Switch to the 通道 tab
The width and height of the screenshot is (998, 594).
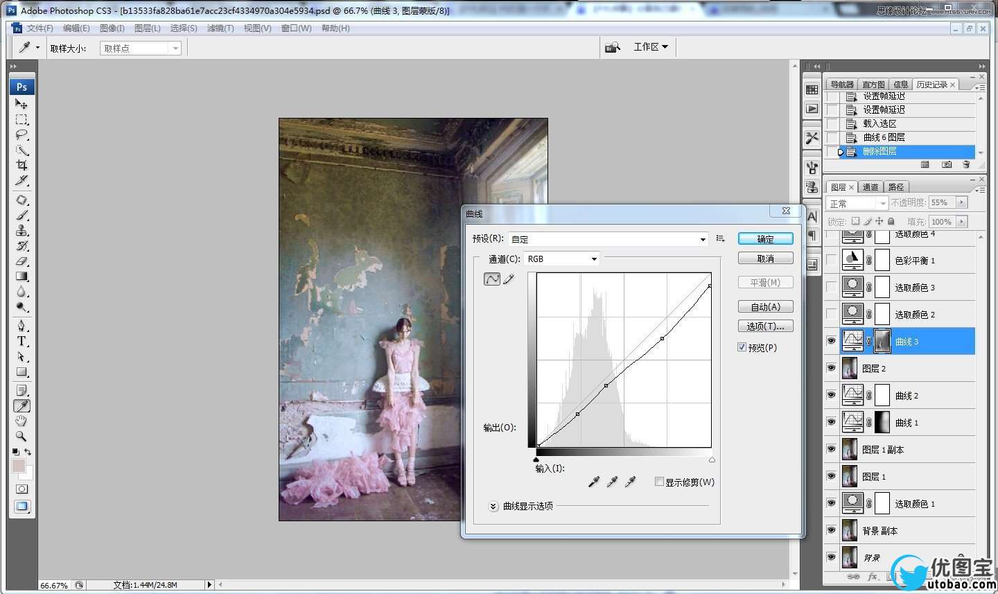[x=870, y=187]
